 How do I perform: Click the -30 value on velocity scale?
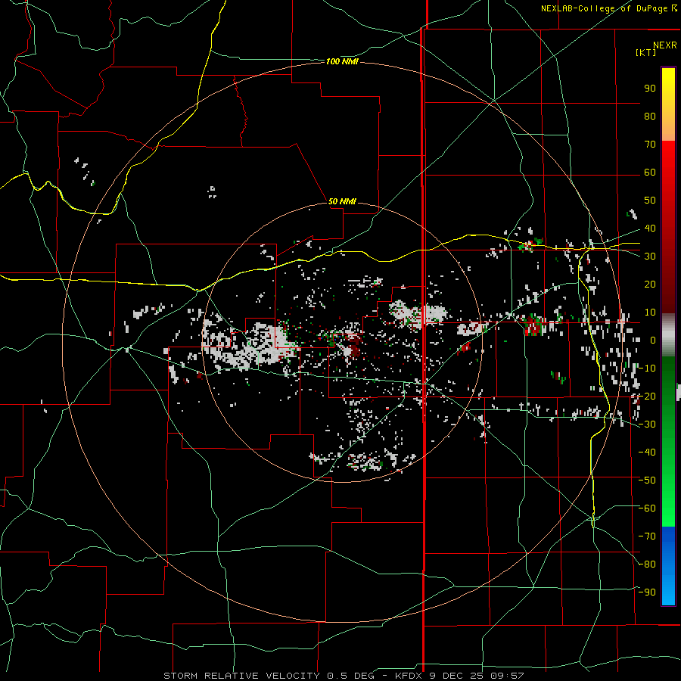(x=647, y=424)
